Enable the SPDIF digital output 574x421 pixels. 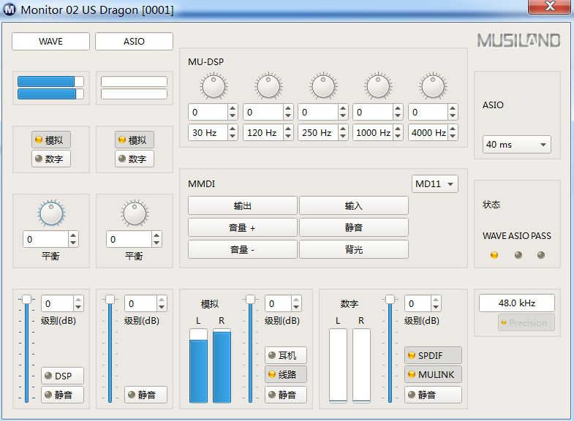(434, 355)
